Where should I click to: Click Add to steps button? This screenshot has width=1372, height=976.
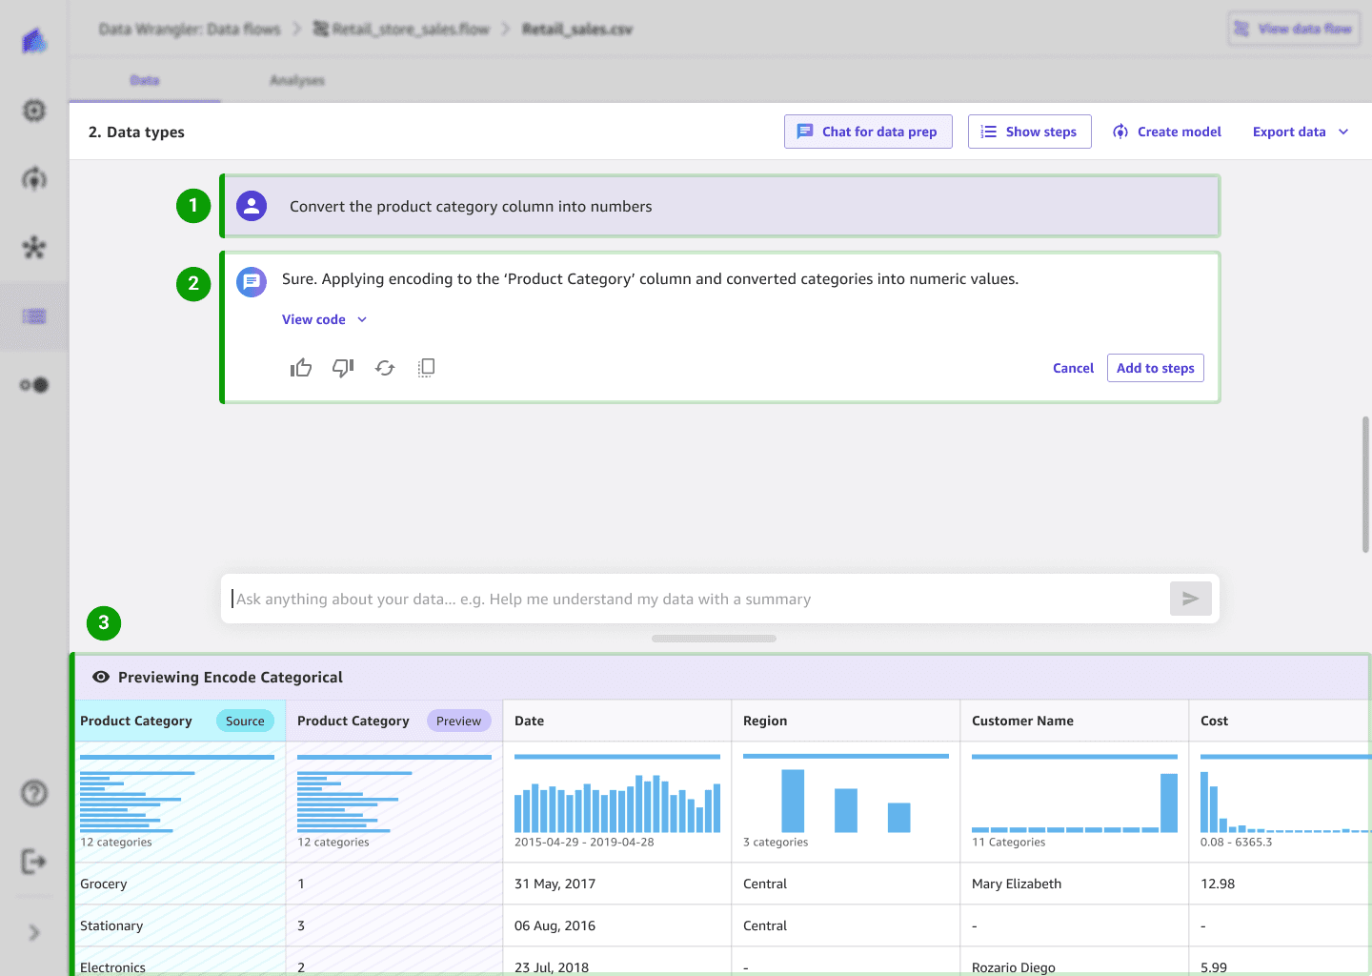[1156, 368]
